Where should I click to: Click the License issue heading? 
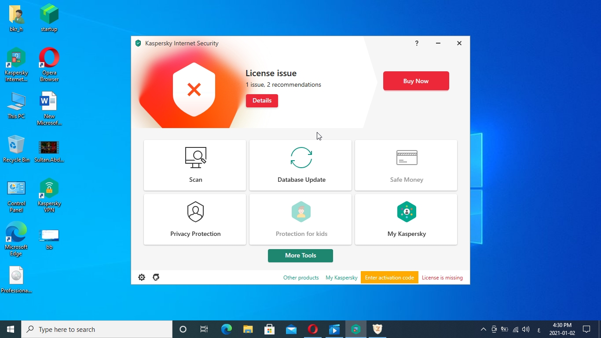click(271, 73)
